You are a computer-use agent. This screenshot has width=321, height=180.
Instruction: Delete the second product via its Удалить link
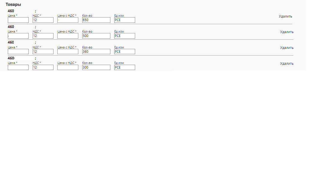(x=287, y=32)
